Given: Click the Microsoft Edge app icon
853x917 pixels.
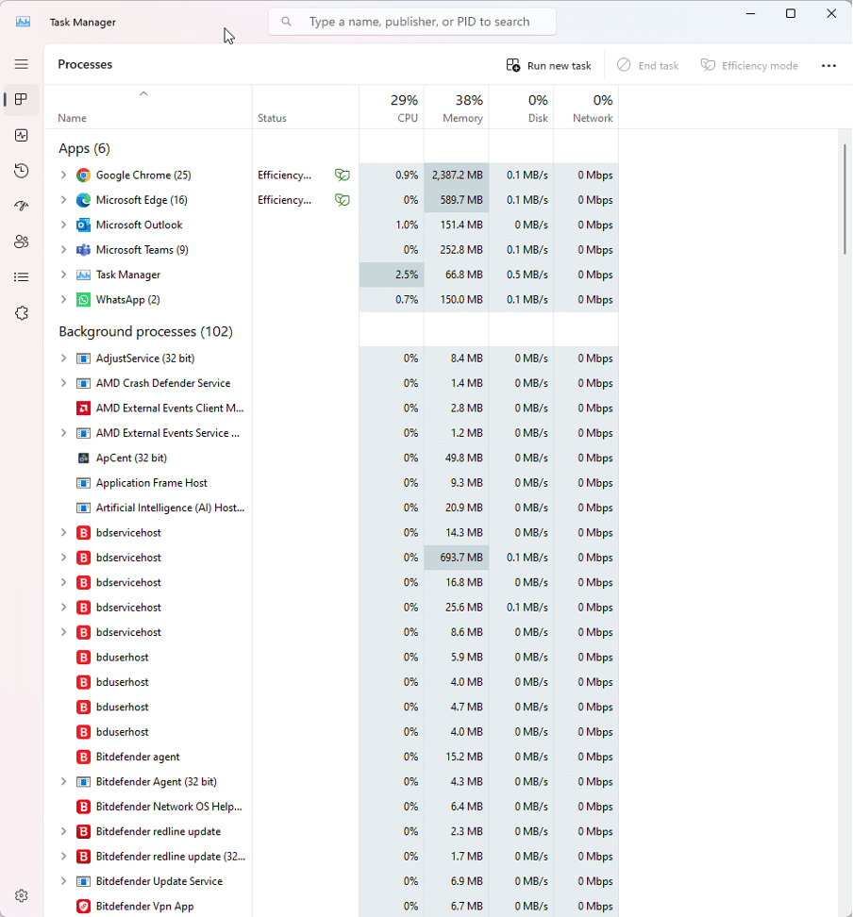Looking at the screenshot, I should pos(84,200).
